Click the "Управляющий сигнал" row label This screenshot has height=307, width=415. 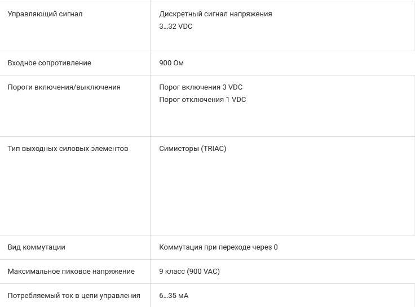(45, 14)
